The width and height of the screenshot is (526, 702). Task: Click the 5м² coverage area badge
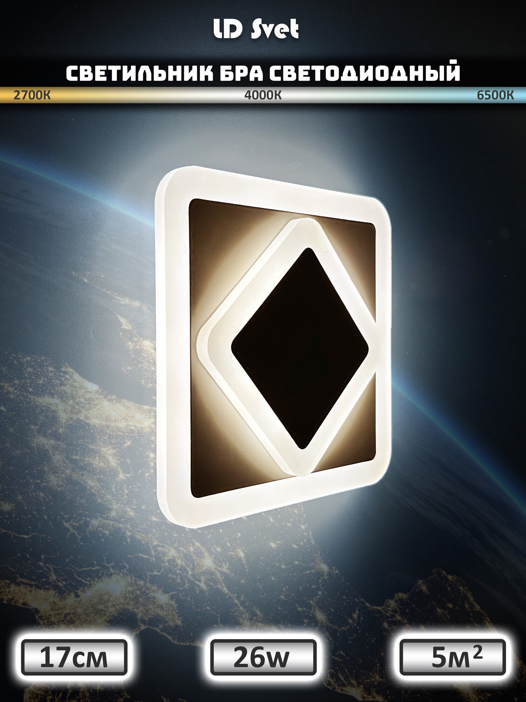pyautogui.click(x=453, y=657)
